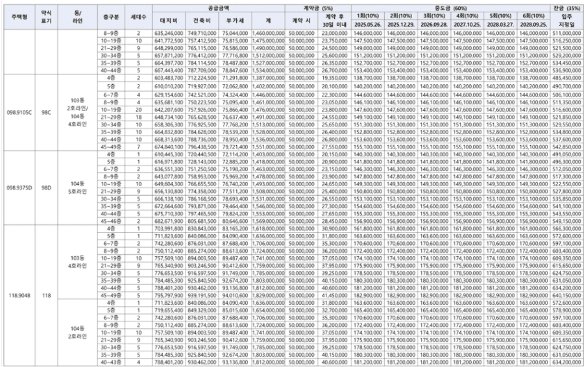Click the 공급금액 group header
The width and height of the screenshot is (584, 367).
pos(219,8)
